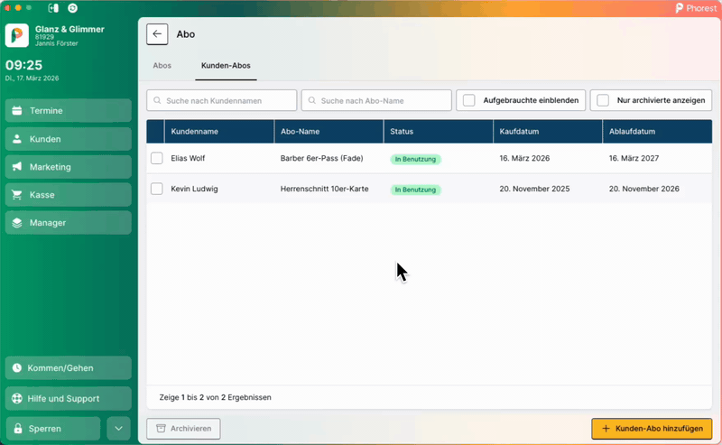
Task: Click the back arrow next to Abo
Action: coord(157,34)
